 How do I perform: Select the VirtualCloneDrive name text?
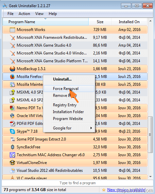(x=32, y=163)
